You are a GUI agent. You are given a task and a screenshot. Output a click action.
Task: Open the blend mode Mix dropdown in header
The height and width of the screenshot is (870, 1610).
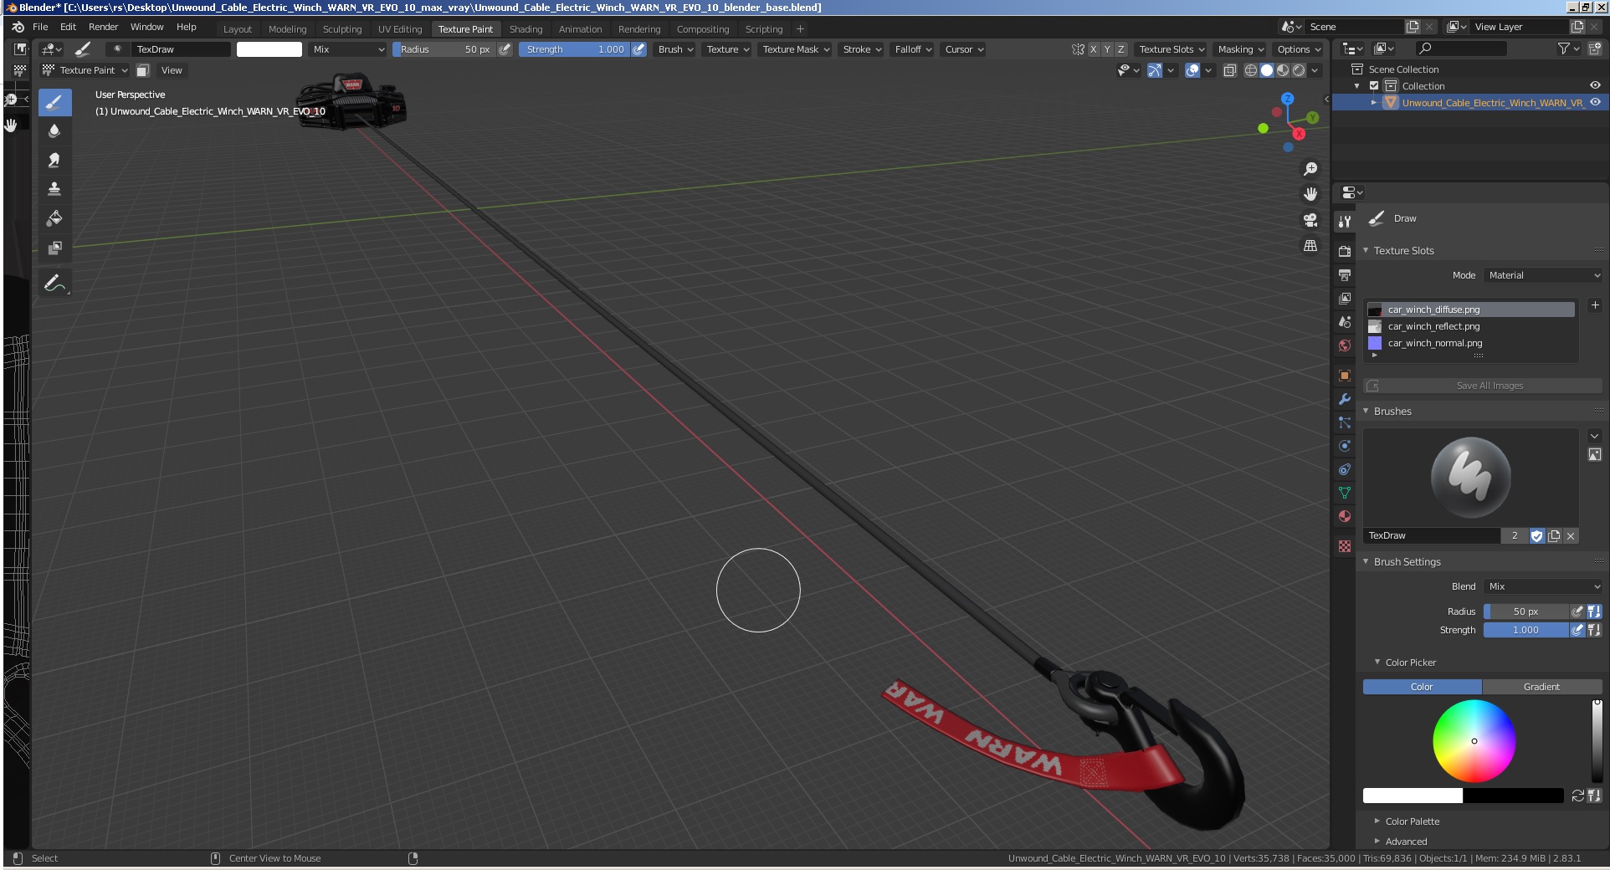click(x=348, y=49)
